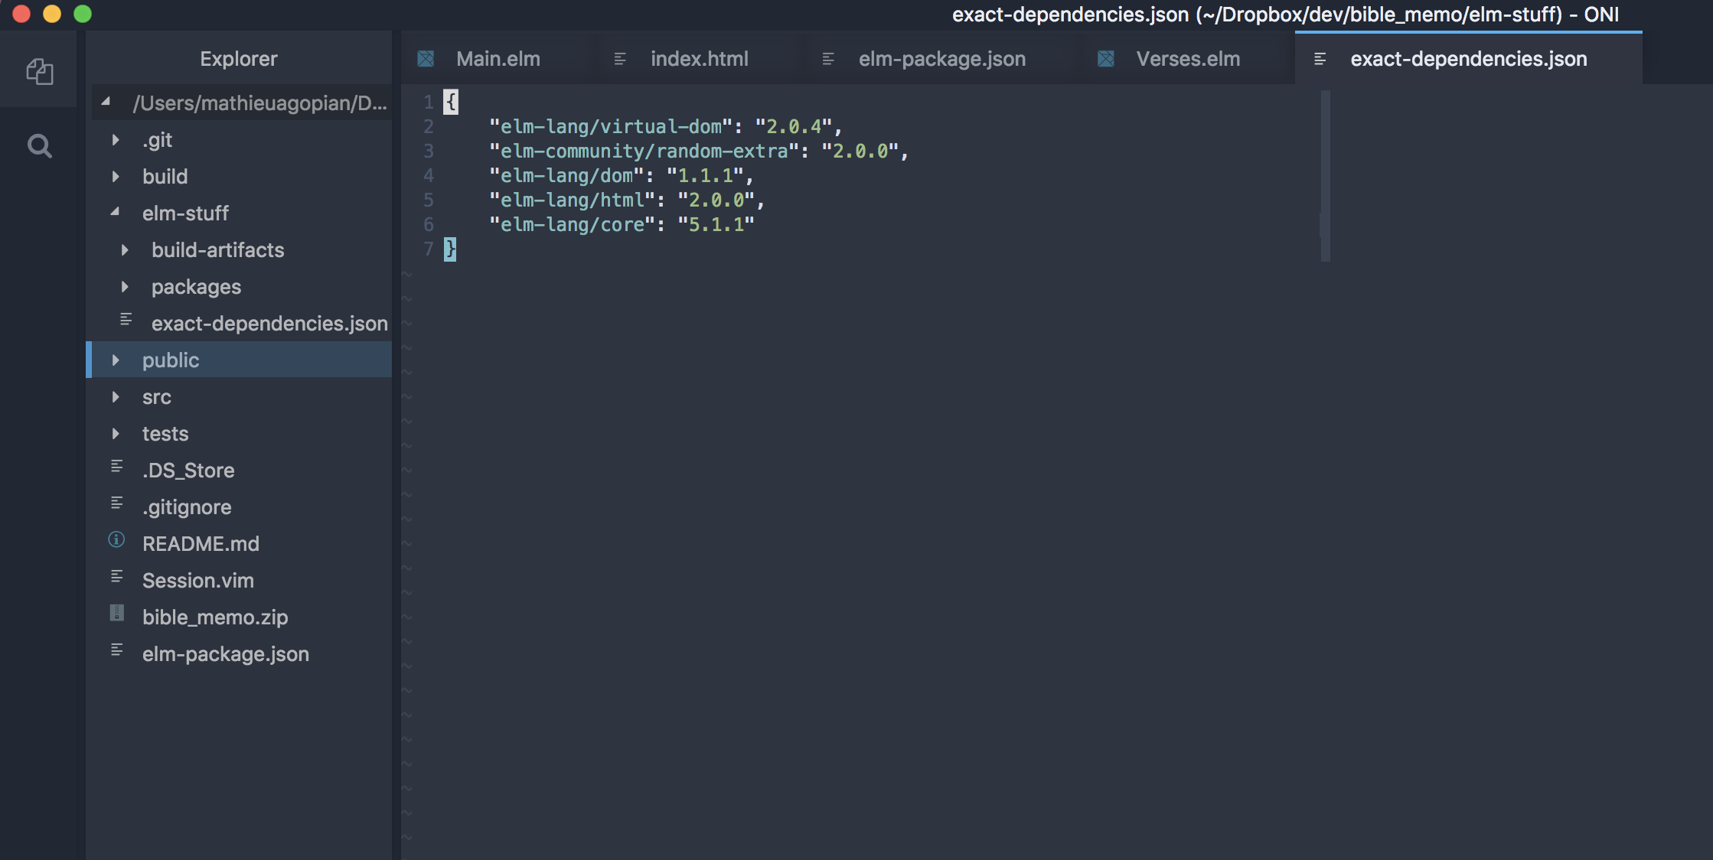The width and height of the screenshot is (1713, 860).
Task: Collapse the elm-stuff folder
Action: point(116,213)
